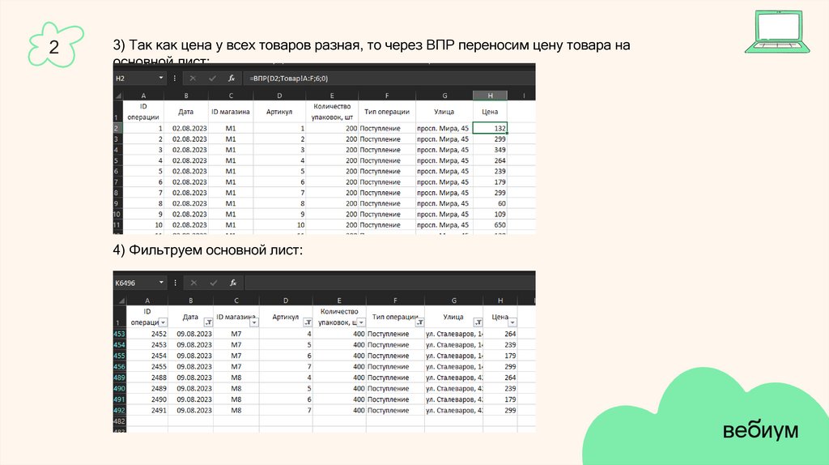Screen dimensions: 829x465
Task: Open the Количество упаковок filter dropdown
Action: coord(361,322)
